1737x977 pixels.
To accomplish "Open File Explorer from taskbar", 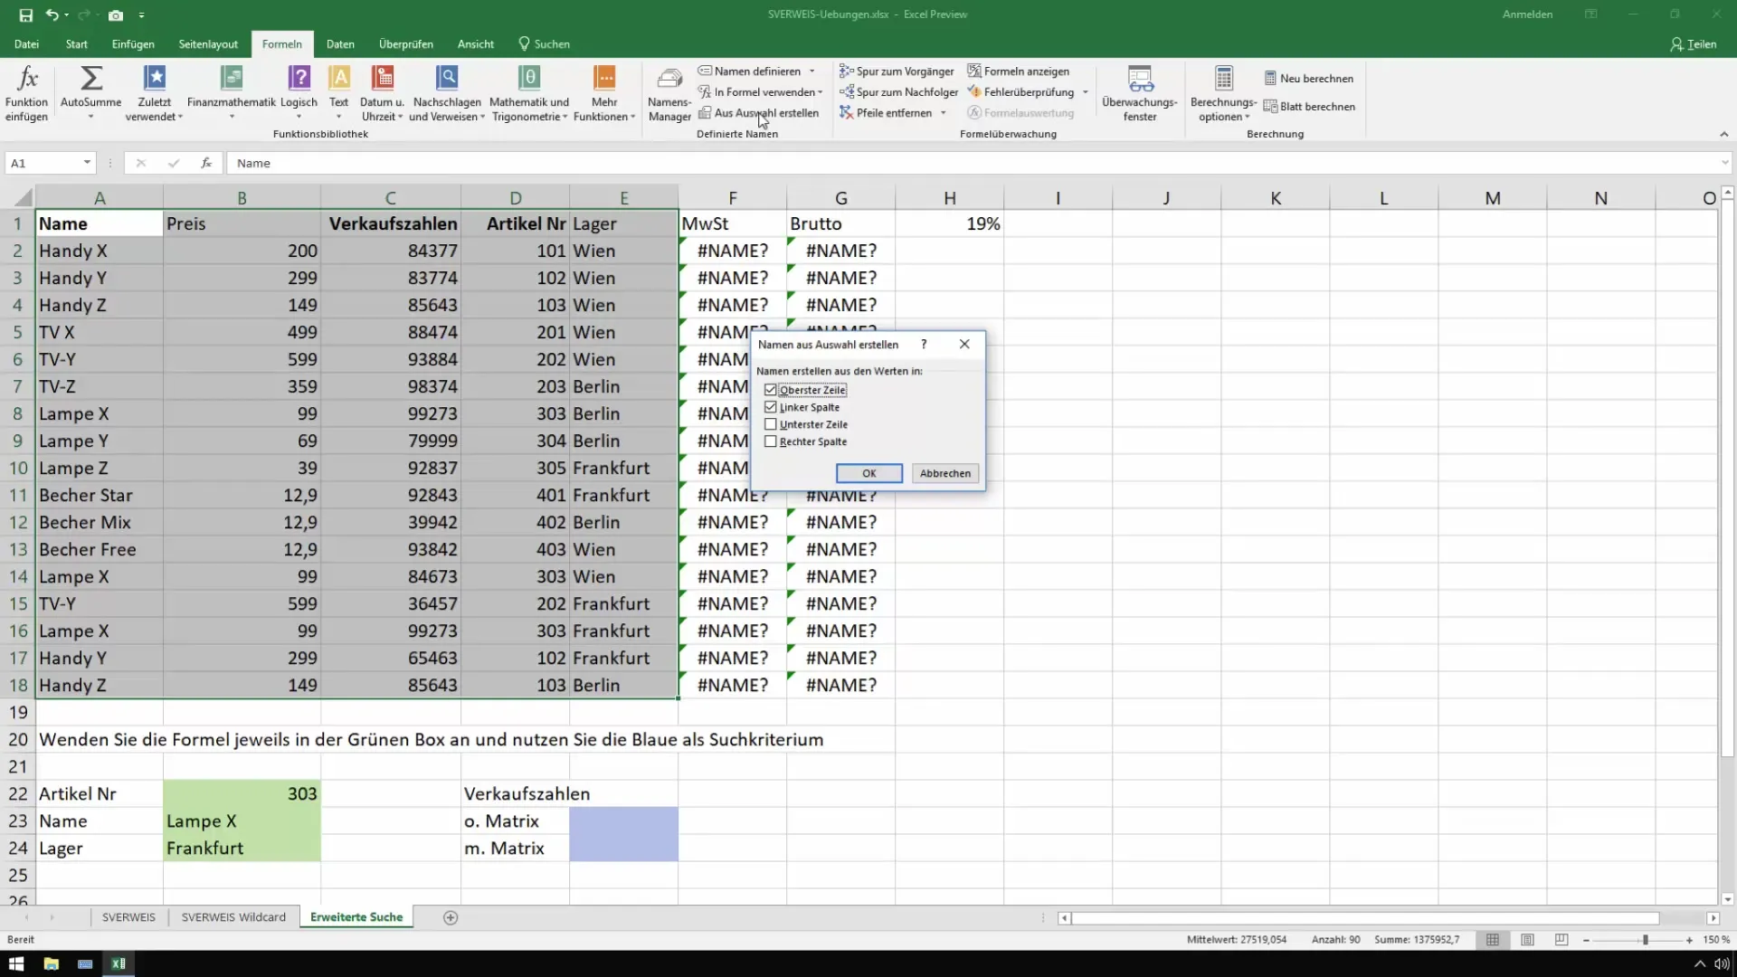I will point(51,963).
